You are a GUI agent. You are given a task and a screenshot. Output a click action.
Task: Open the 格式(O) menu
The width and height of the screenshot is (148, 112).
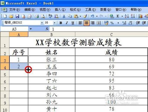pos(75,9)
